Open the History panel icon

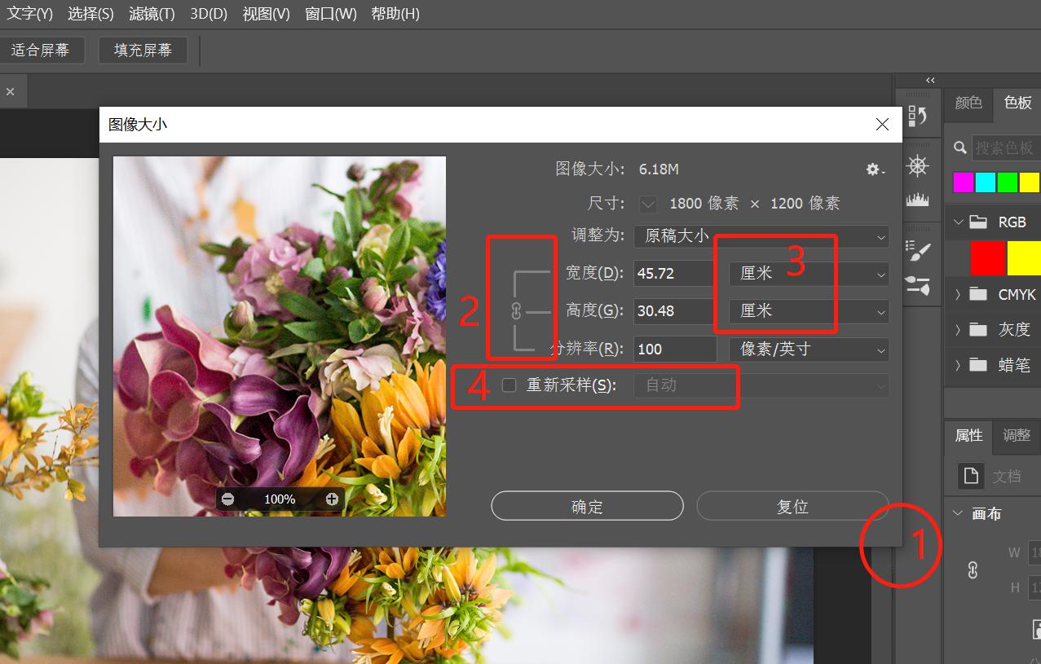[919, 116]
